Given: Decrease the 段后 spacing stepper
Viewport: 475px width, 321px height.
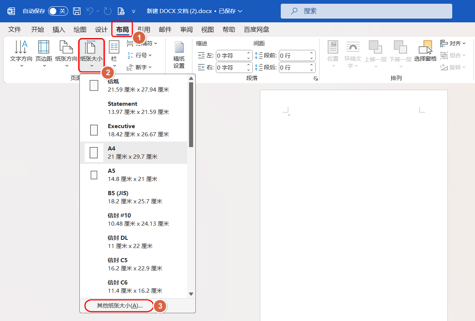Looking at the screenshot, I should tap(312, 70).
